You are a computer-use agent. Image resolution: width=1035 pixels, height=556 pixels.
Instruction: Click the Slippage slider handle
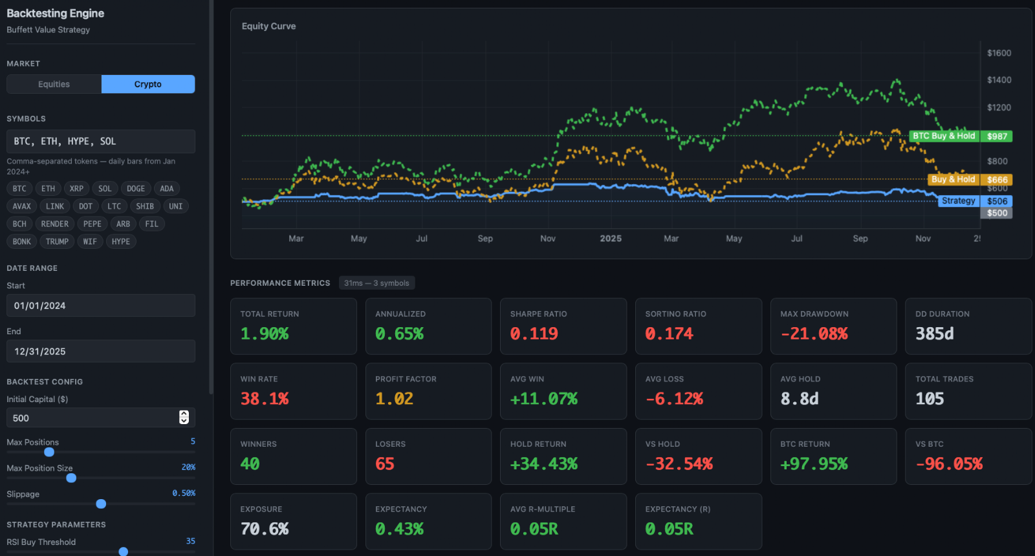pos(101,504)
